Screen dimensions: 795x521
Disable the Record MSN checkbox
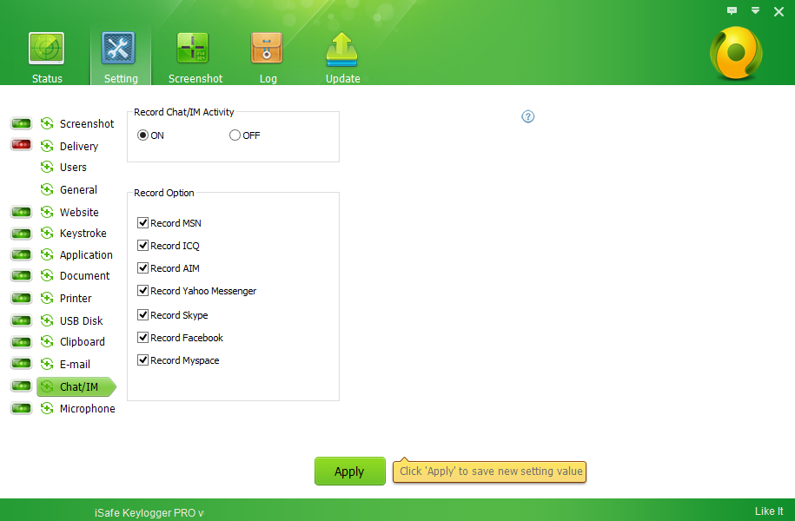(x=143, y=223)
